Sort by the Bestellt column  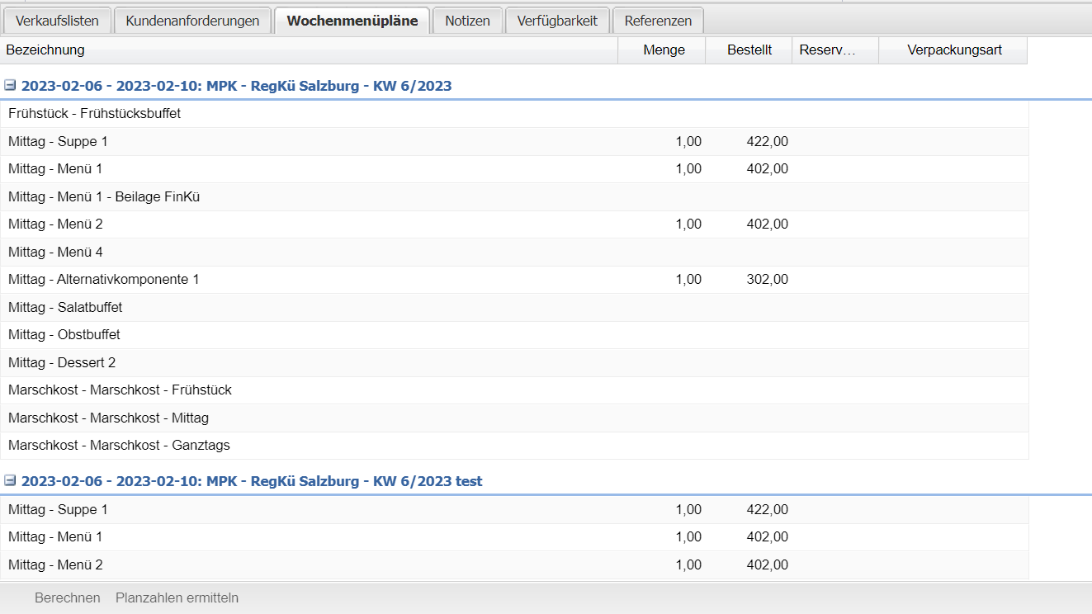point(749,50)
